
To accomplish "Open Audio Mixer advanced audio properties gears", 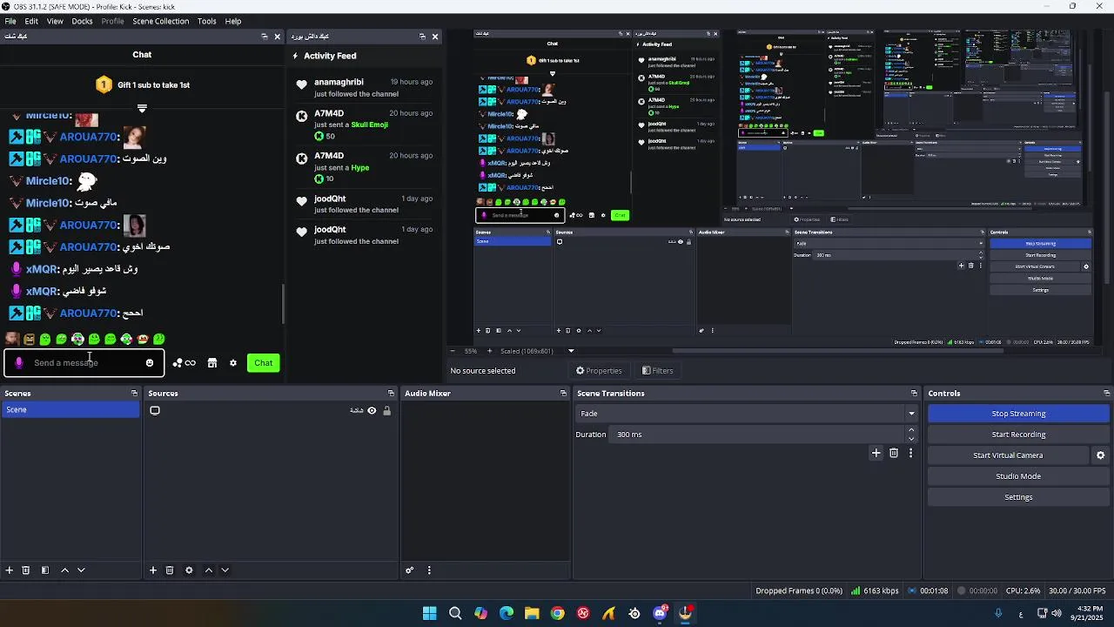I will [x=410, y=570].
